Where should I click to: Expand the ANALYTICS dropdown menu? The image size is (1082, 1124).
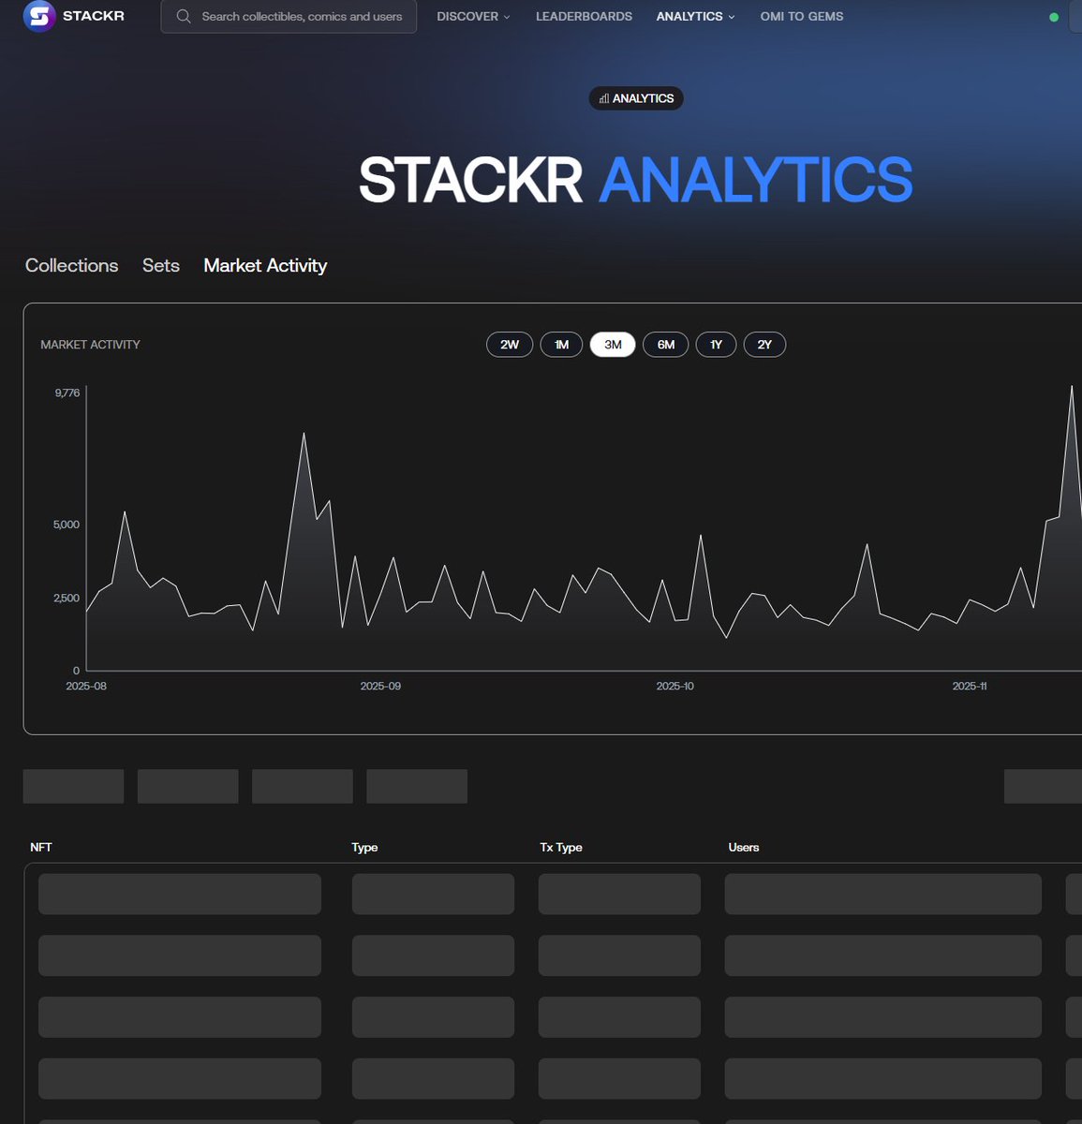(x=695, y=16)
